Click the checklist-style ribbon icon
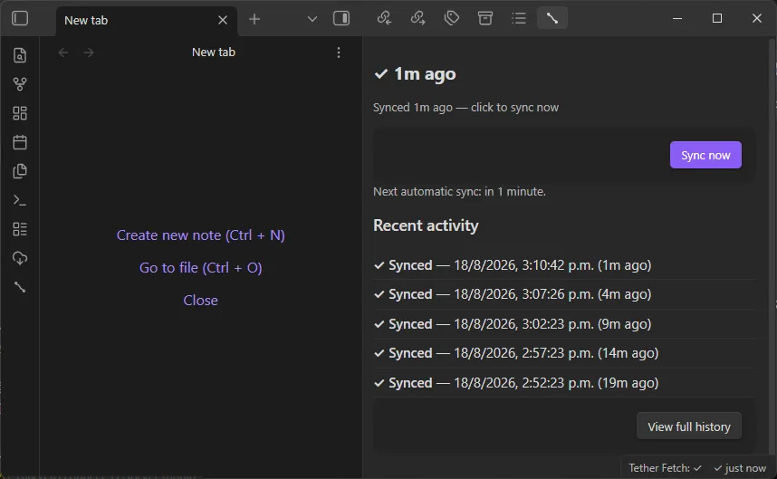This screenshot has height=479, width=777. click(20, 229)
